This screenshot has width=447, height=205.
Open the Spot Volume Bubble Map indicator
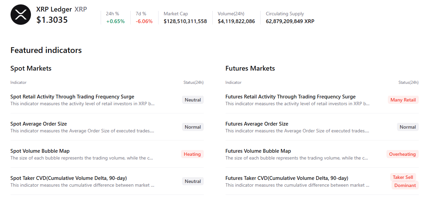40,151
